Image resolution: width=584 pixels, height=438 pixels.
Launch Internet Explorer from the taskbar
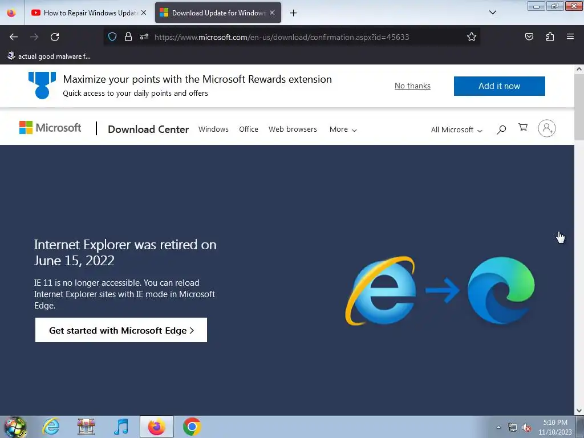coord(51,427)
